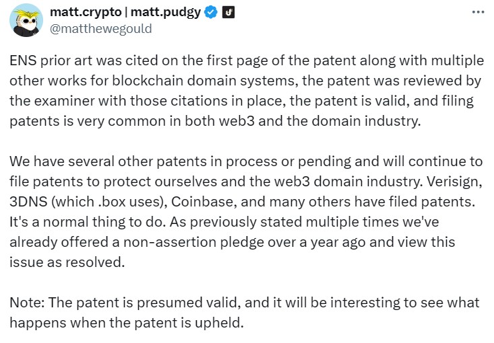Click the paragraph starting 'ENS prior art'
Image resolution: width=494 pixels, height=343 pixels.
(x=247, y=91)
